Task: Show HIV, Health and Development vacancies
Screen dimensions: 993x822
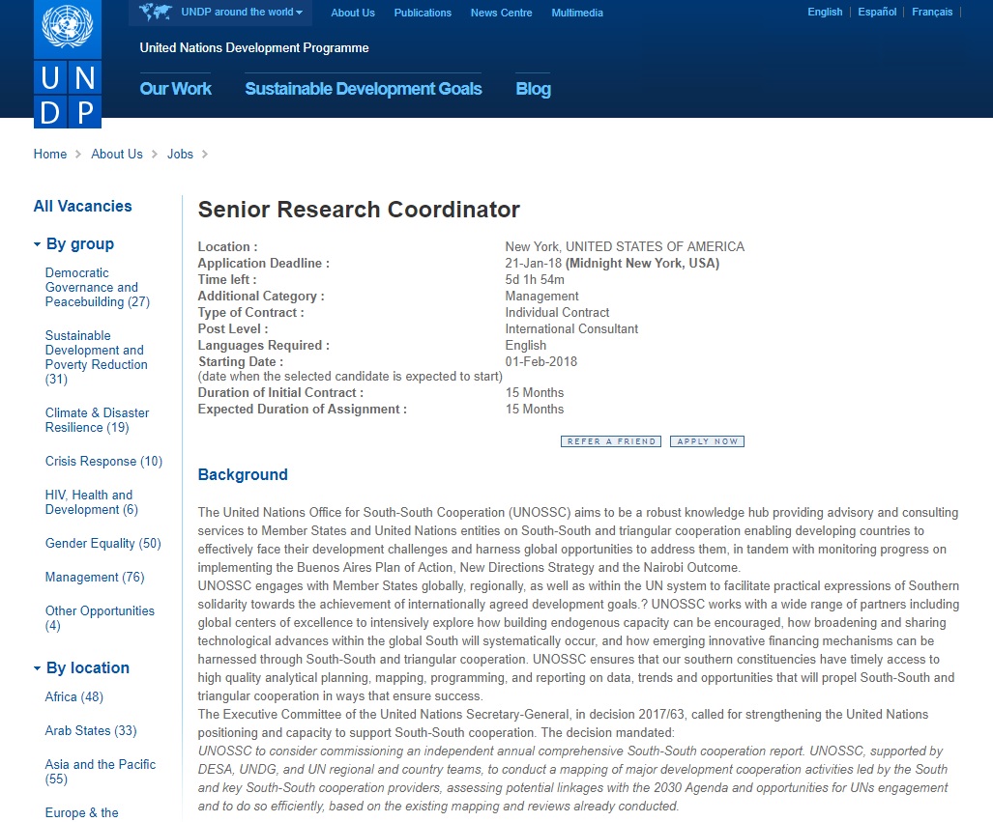Action: (x=91, y=502)
